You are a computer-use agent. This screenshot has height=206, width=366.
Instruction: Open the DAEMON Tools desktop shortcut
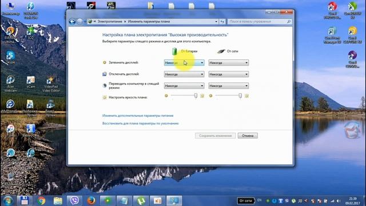click(31, 10)
